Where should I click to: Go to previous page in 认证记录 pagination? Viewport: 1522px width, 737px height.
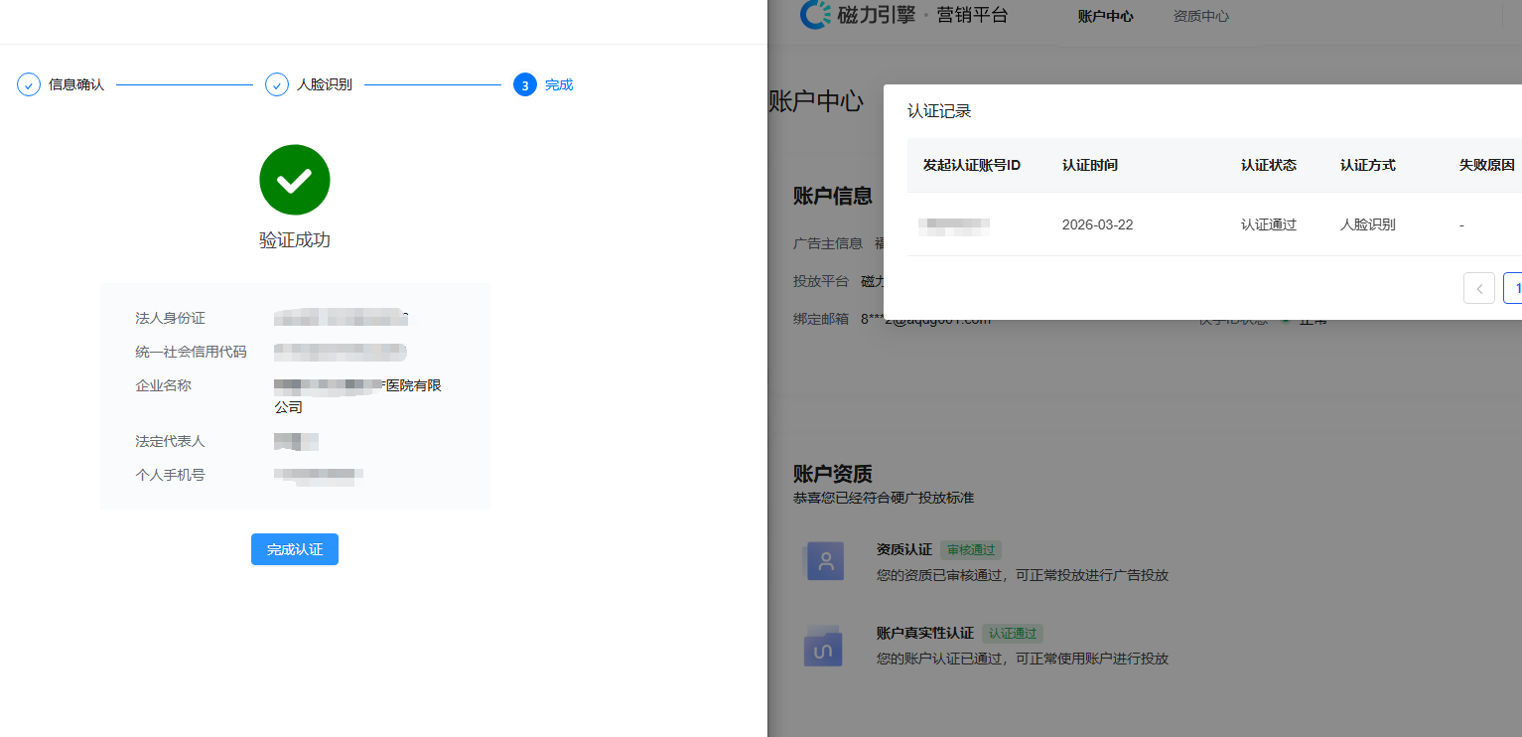pos(1478,288)
